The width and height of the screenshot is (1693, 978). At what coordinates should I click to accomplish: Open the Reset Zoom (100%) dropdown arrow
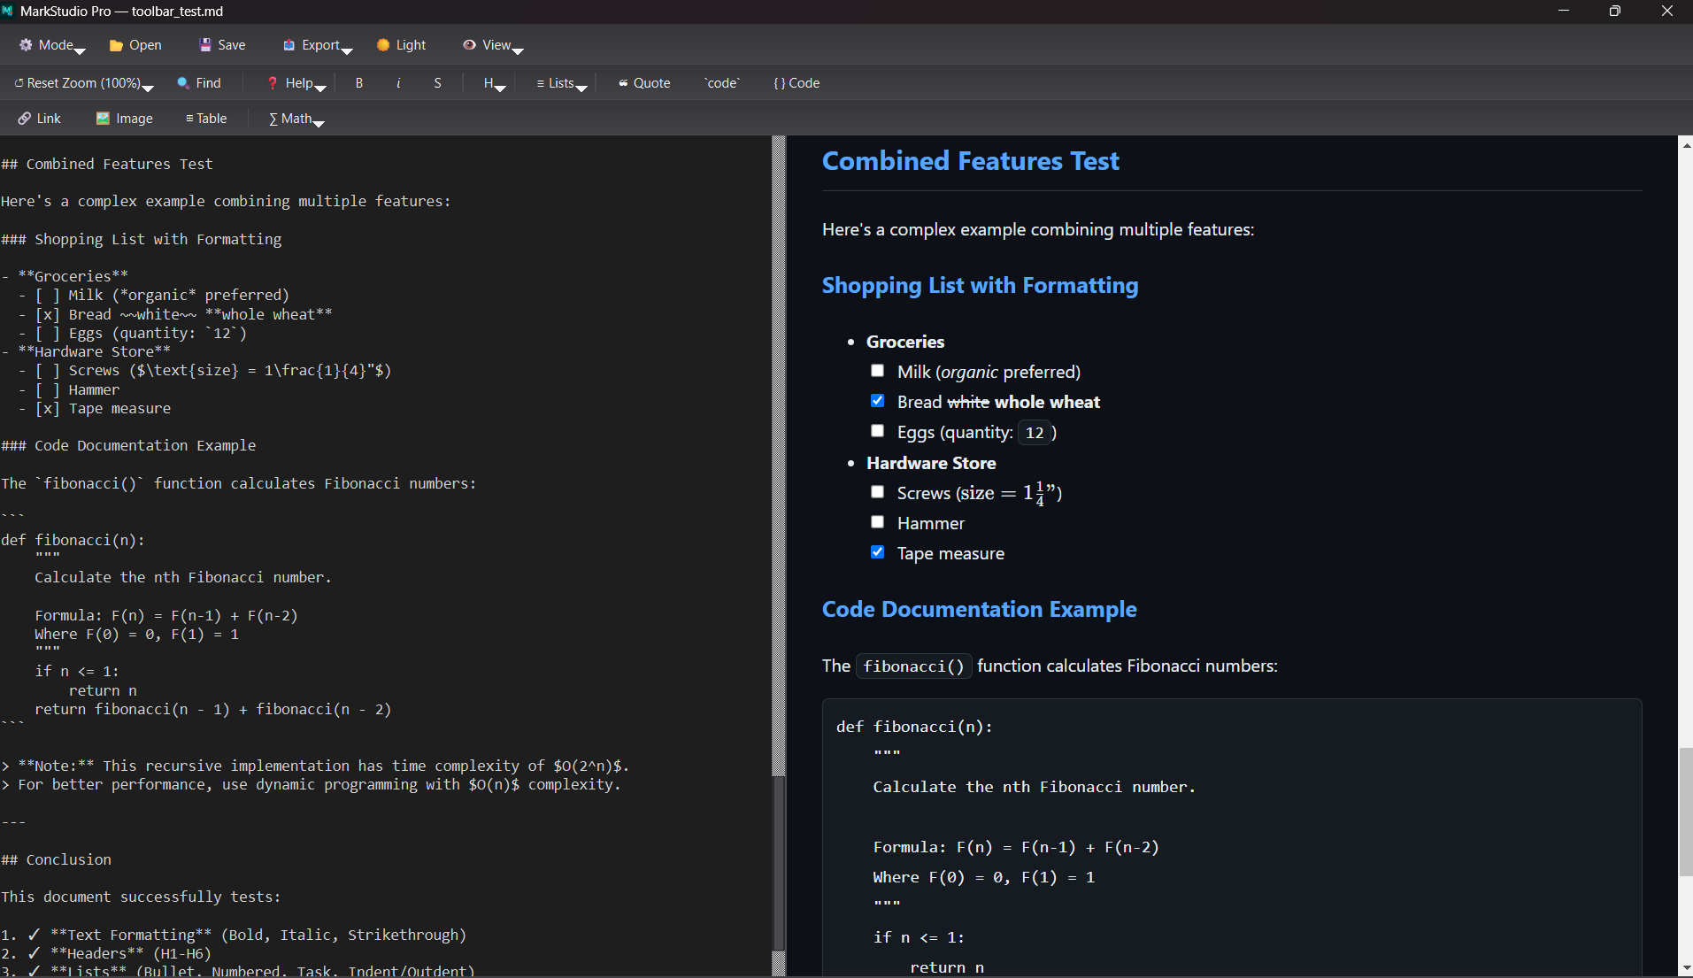148,88
